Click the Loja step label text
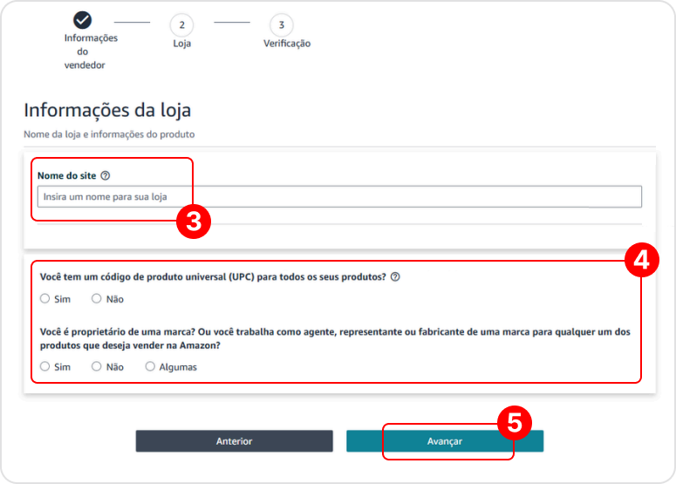The width and height of the screenshot is (676, 484). pyautogui.click(x=182, y=44)
